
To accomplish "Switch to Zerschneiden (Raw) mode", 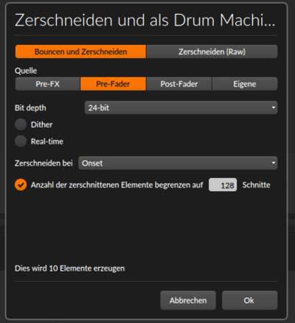I will (212, 52).
